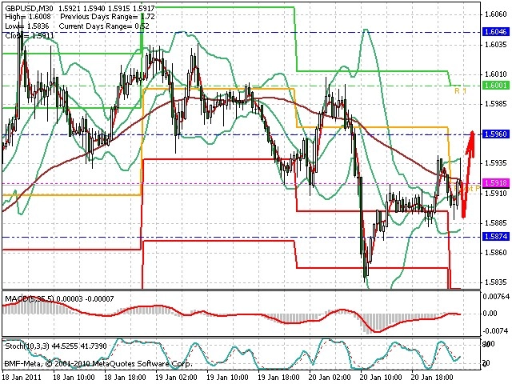512x384 pixels.
Task: Click the MACD 0.00 scale value
Action: (x=490, y=314)
